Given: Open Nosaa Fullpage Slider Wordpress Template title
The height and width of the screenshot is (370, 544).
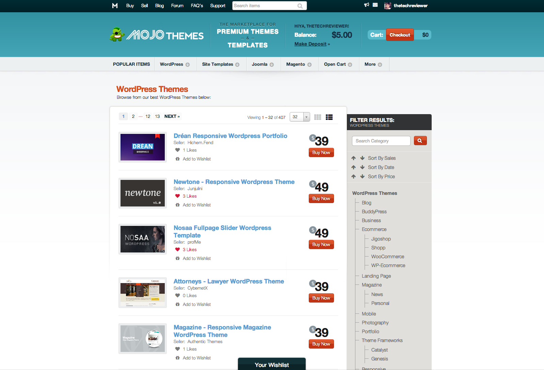Looking at the screenshot, I should point(222,232).
